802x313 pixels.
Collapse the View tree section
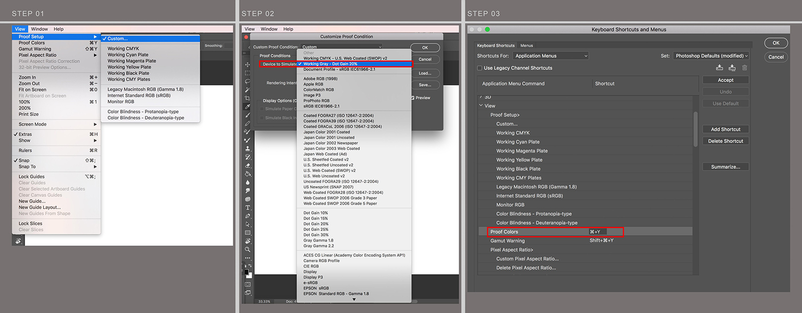(481, 106)
